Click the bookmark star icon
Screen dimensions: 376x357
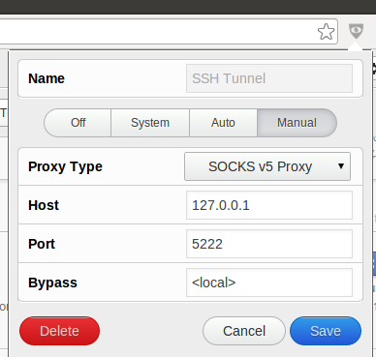[x=326, y=32]
